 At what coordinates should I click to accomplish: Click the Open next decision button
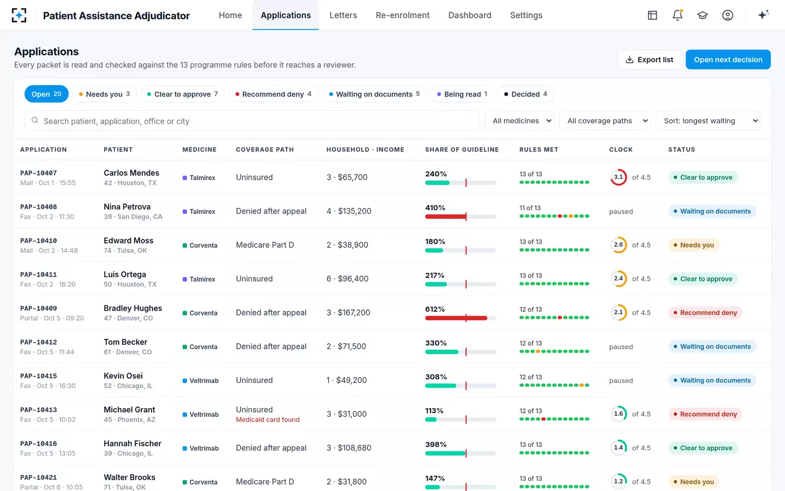pos(728,59)
